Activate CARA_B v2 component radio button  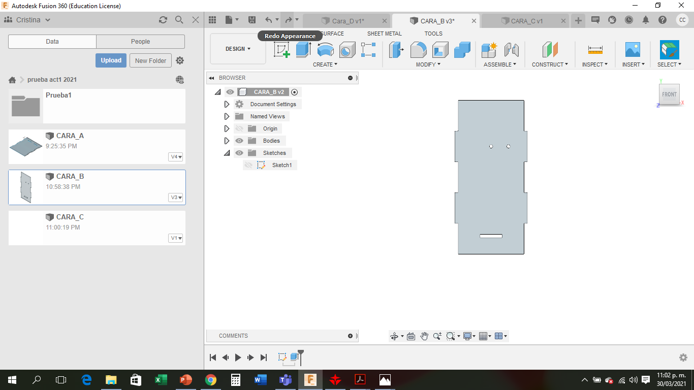pos(294,92)
